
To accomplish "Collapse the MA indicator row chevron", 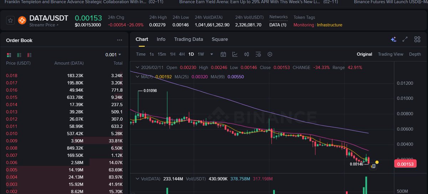I will click(x=138, y=76).
